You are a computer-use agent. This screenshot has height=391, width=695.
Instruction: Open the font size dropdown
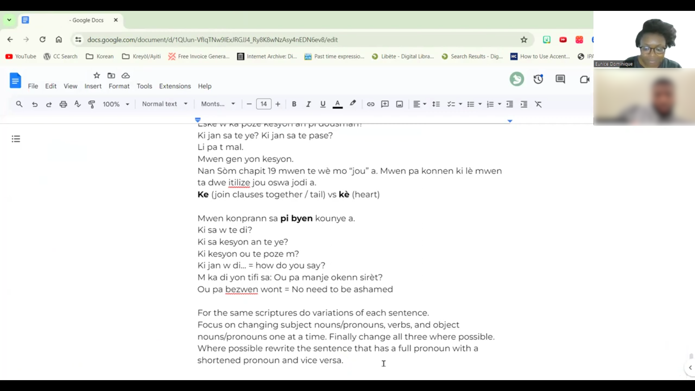pos(263,104)
